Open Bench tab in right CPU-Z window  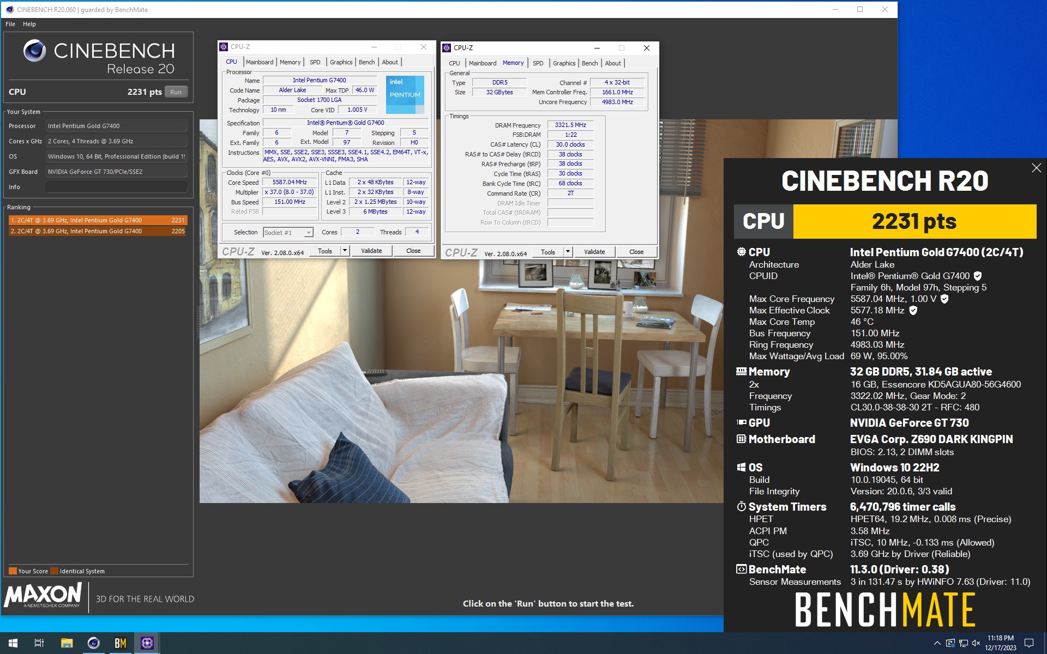(590, 63)
